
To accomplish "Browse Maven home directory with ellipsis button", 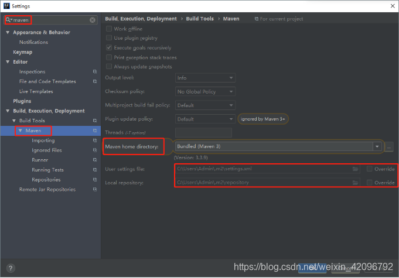I will click(x=389, y=147).
